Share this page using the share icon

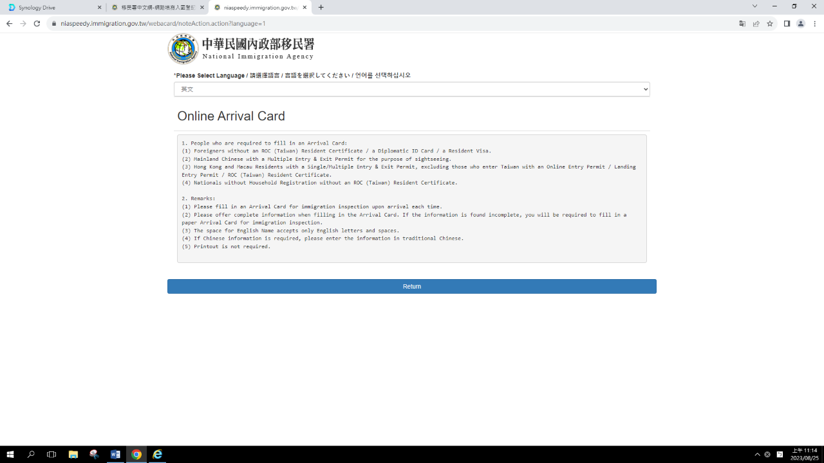tap(756, 24)
